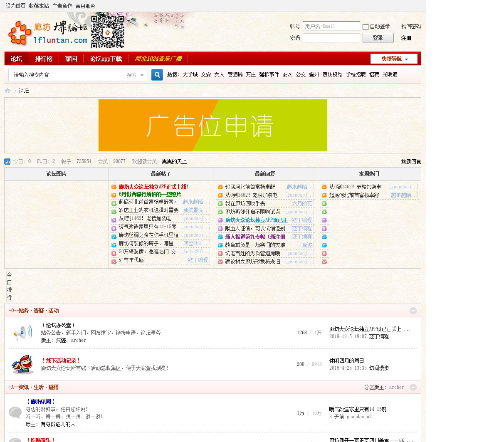Focus the 用户名/Email input field
Image resolution: width=499 pixels, height=442 pixels.
click(x=331, y=26)
